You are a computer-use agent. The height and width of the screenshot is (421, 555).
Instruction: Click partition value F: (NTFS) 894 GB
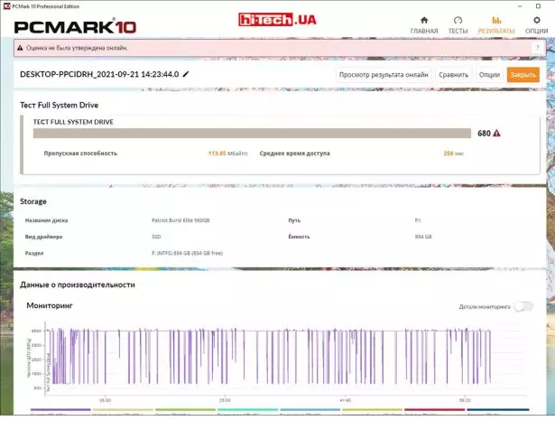187,253
